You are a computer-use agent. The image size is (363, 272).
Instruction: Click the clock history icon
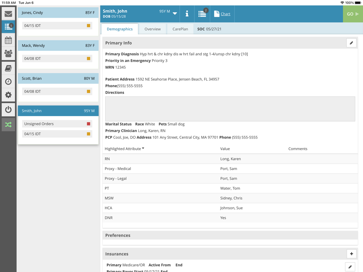tap(8, 81)
